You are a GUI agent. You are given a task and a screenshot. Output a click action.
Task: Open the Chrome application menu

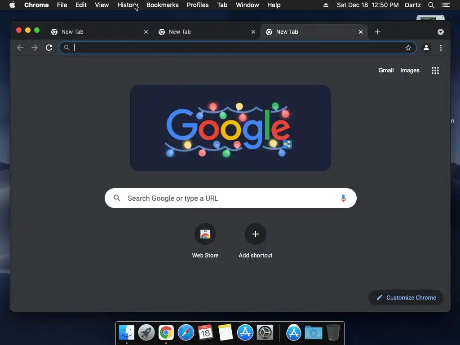click(36, 5)
